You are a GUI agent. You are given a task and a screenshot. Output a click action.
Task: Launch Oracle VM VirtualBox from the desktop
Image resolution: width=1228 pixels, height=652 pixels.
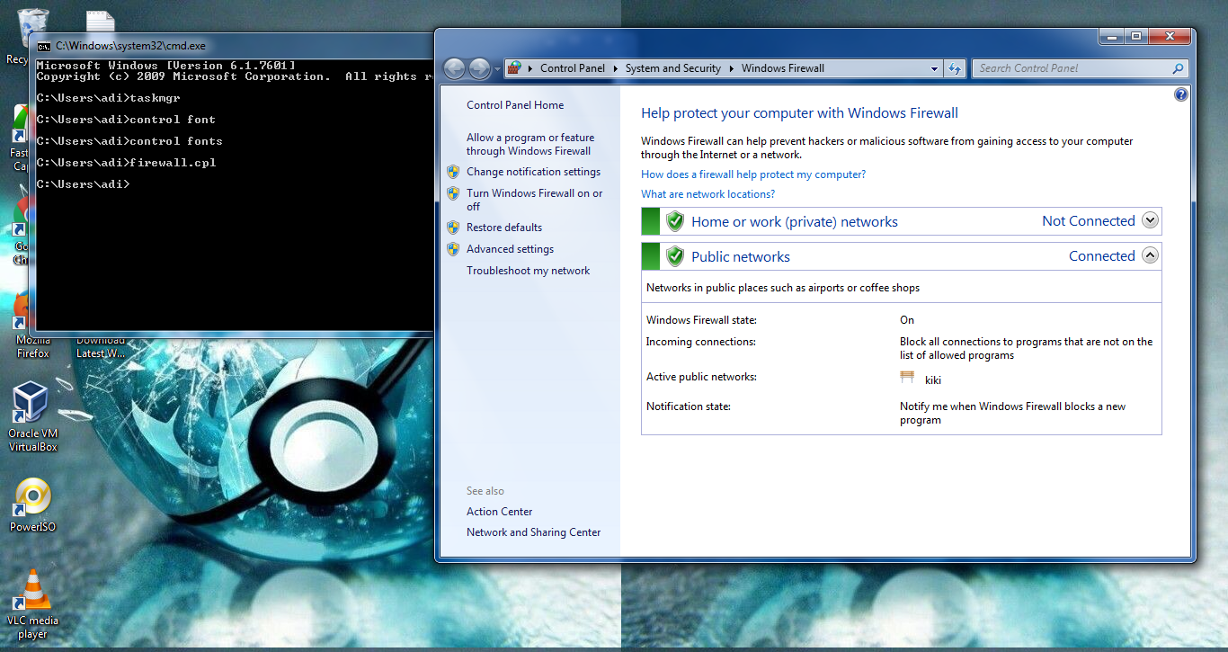pyautogui.click(x=32, y=402)
